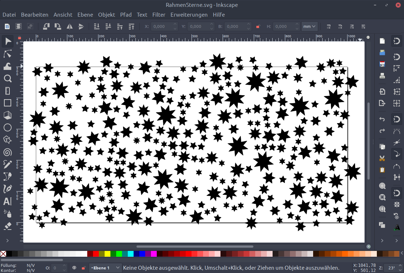
Task: Pick the yellow color swatch
Action: (x=107, y=254)
